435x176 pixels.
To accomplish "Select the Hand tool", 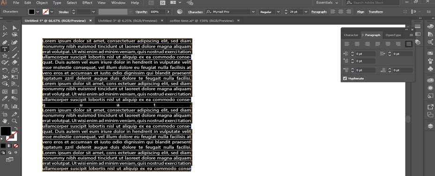I will click(x=5, y=121).
